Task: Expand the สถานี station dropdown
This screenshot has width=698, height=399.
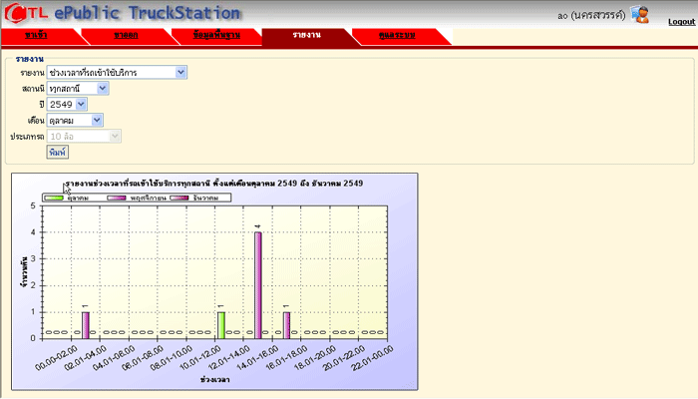Action: [78, 88]
